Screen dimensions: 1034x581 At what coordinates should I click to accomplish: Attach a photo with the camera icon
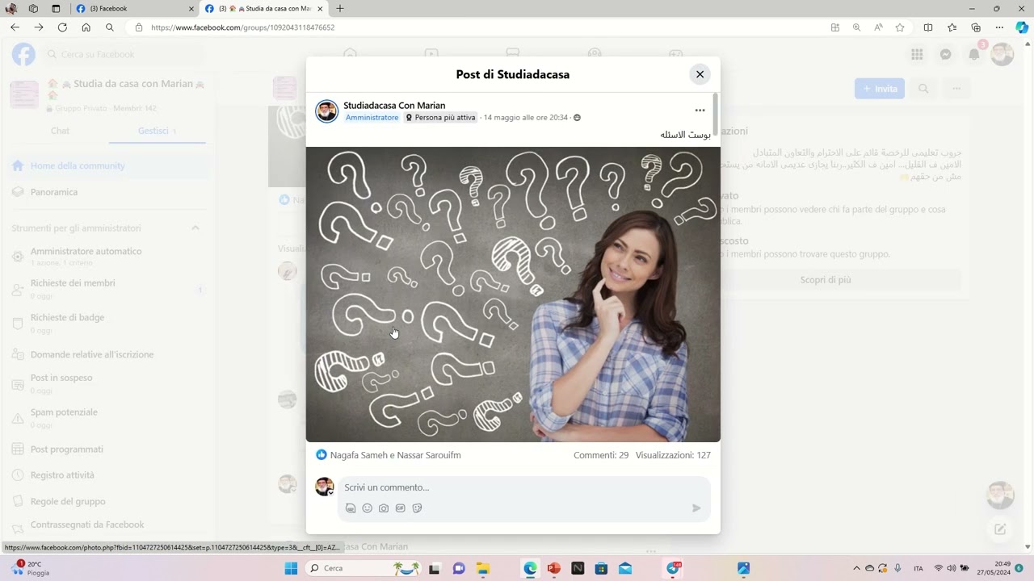tap(384, 508)
